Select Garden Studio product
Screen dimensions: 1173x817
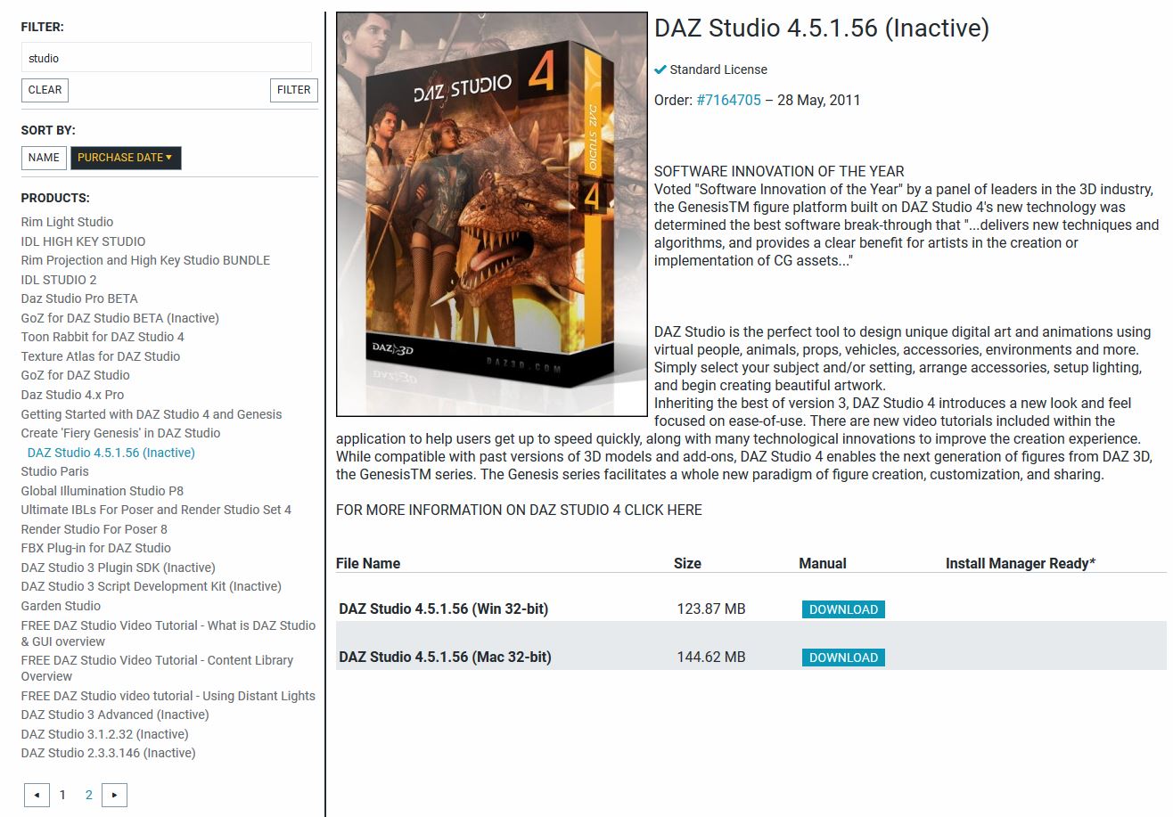tap(61, 606)
